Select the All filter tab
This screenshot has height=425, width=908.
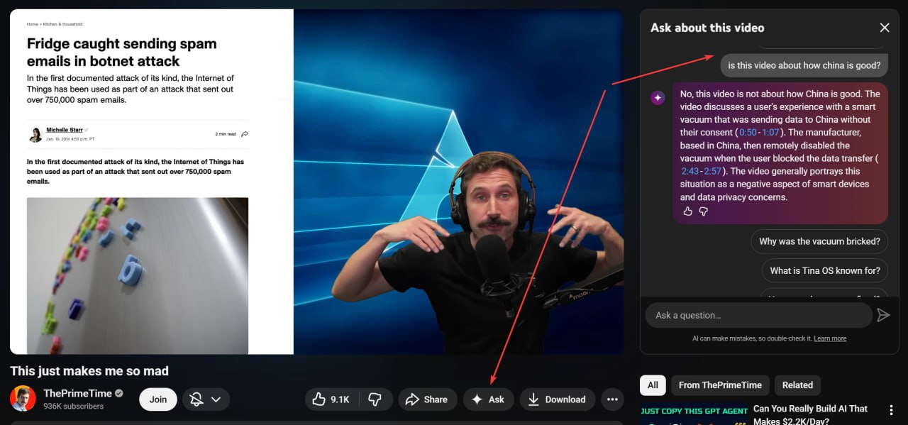click(653, 385)
